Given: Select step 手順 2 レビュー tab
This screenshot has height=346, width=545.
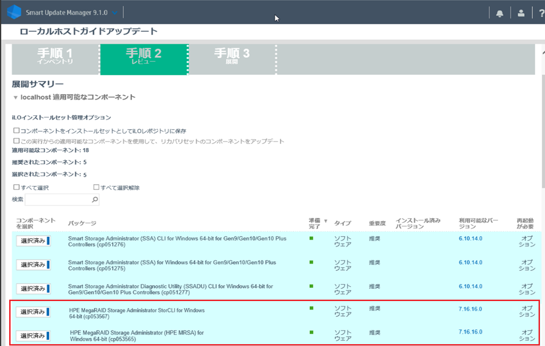Looking at the screenshot, I should pyautogui.click(x=144, y=59).
